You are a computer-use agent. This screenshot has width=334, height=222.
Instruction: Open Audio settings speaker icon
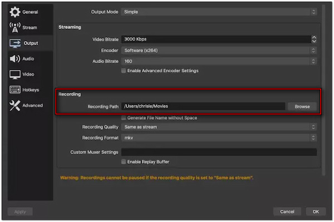14,58
